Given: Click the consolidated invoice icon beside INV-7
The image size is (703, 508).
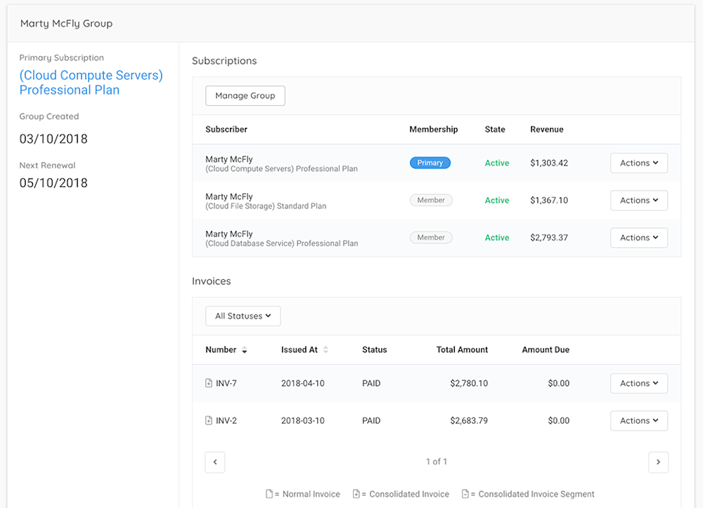Looking at the screenshot, I should click(209, 383).
